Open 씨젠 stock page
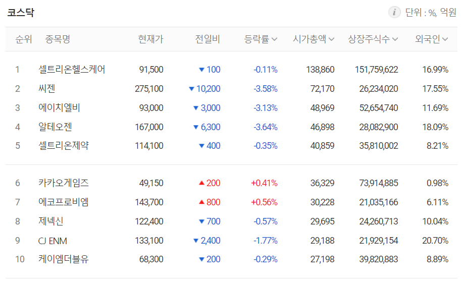 coord(46,89)
